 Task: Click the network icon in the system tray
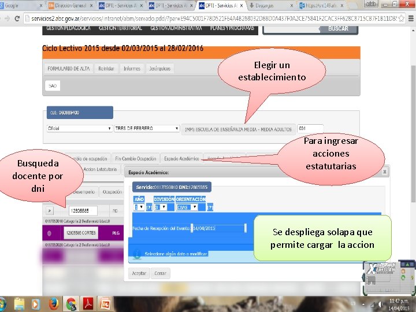point(374,304)
